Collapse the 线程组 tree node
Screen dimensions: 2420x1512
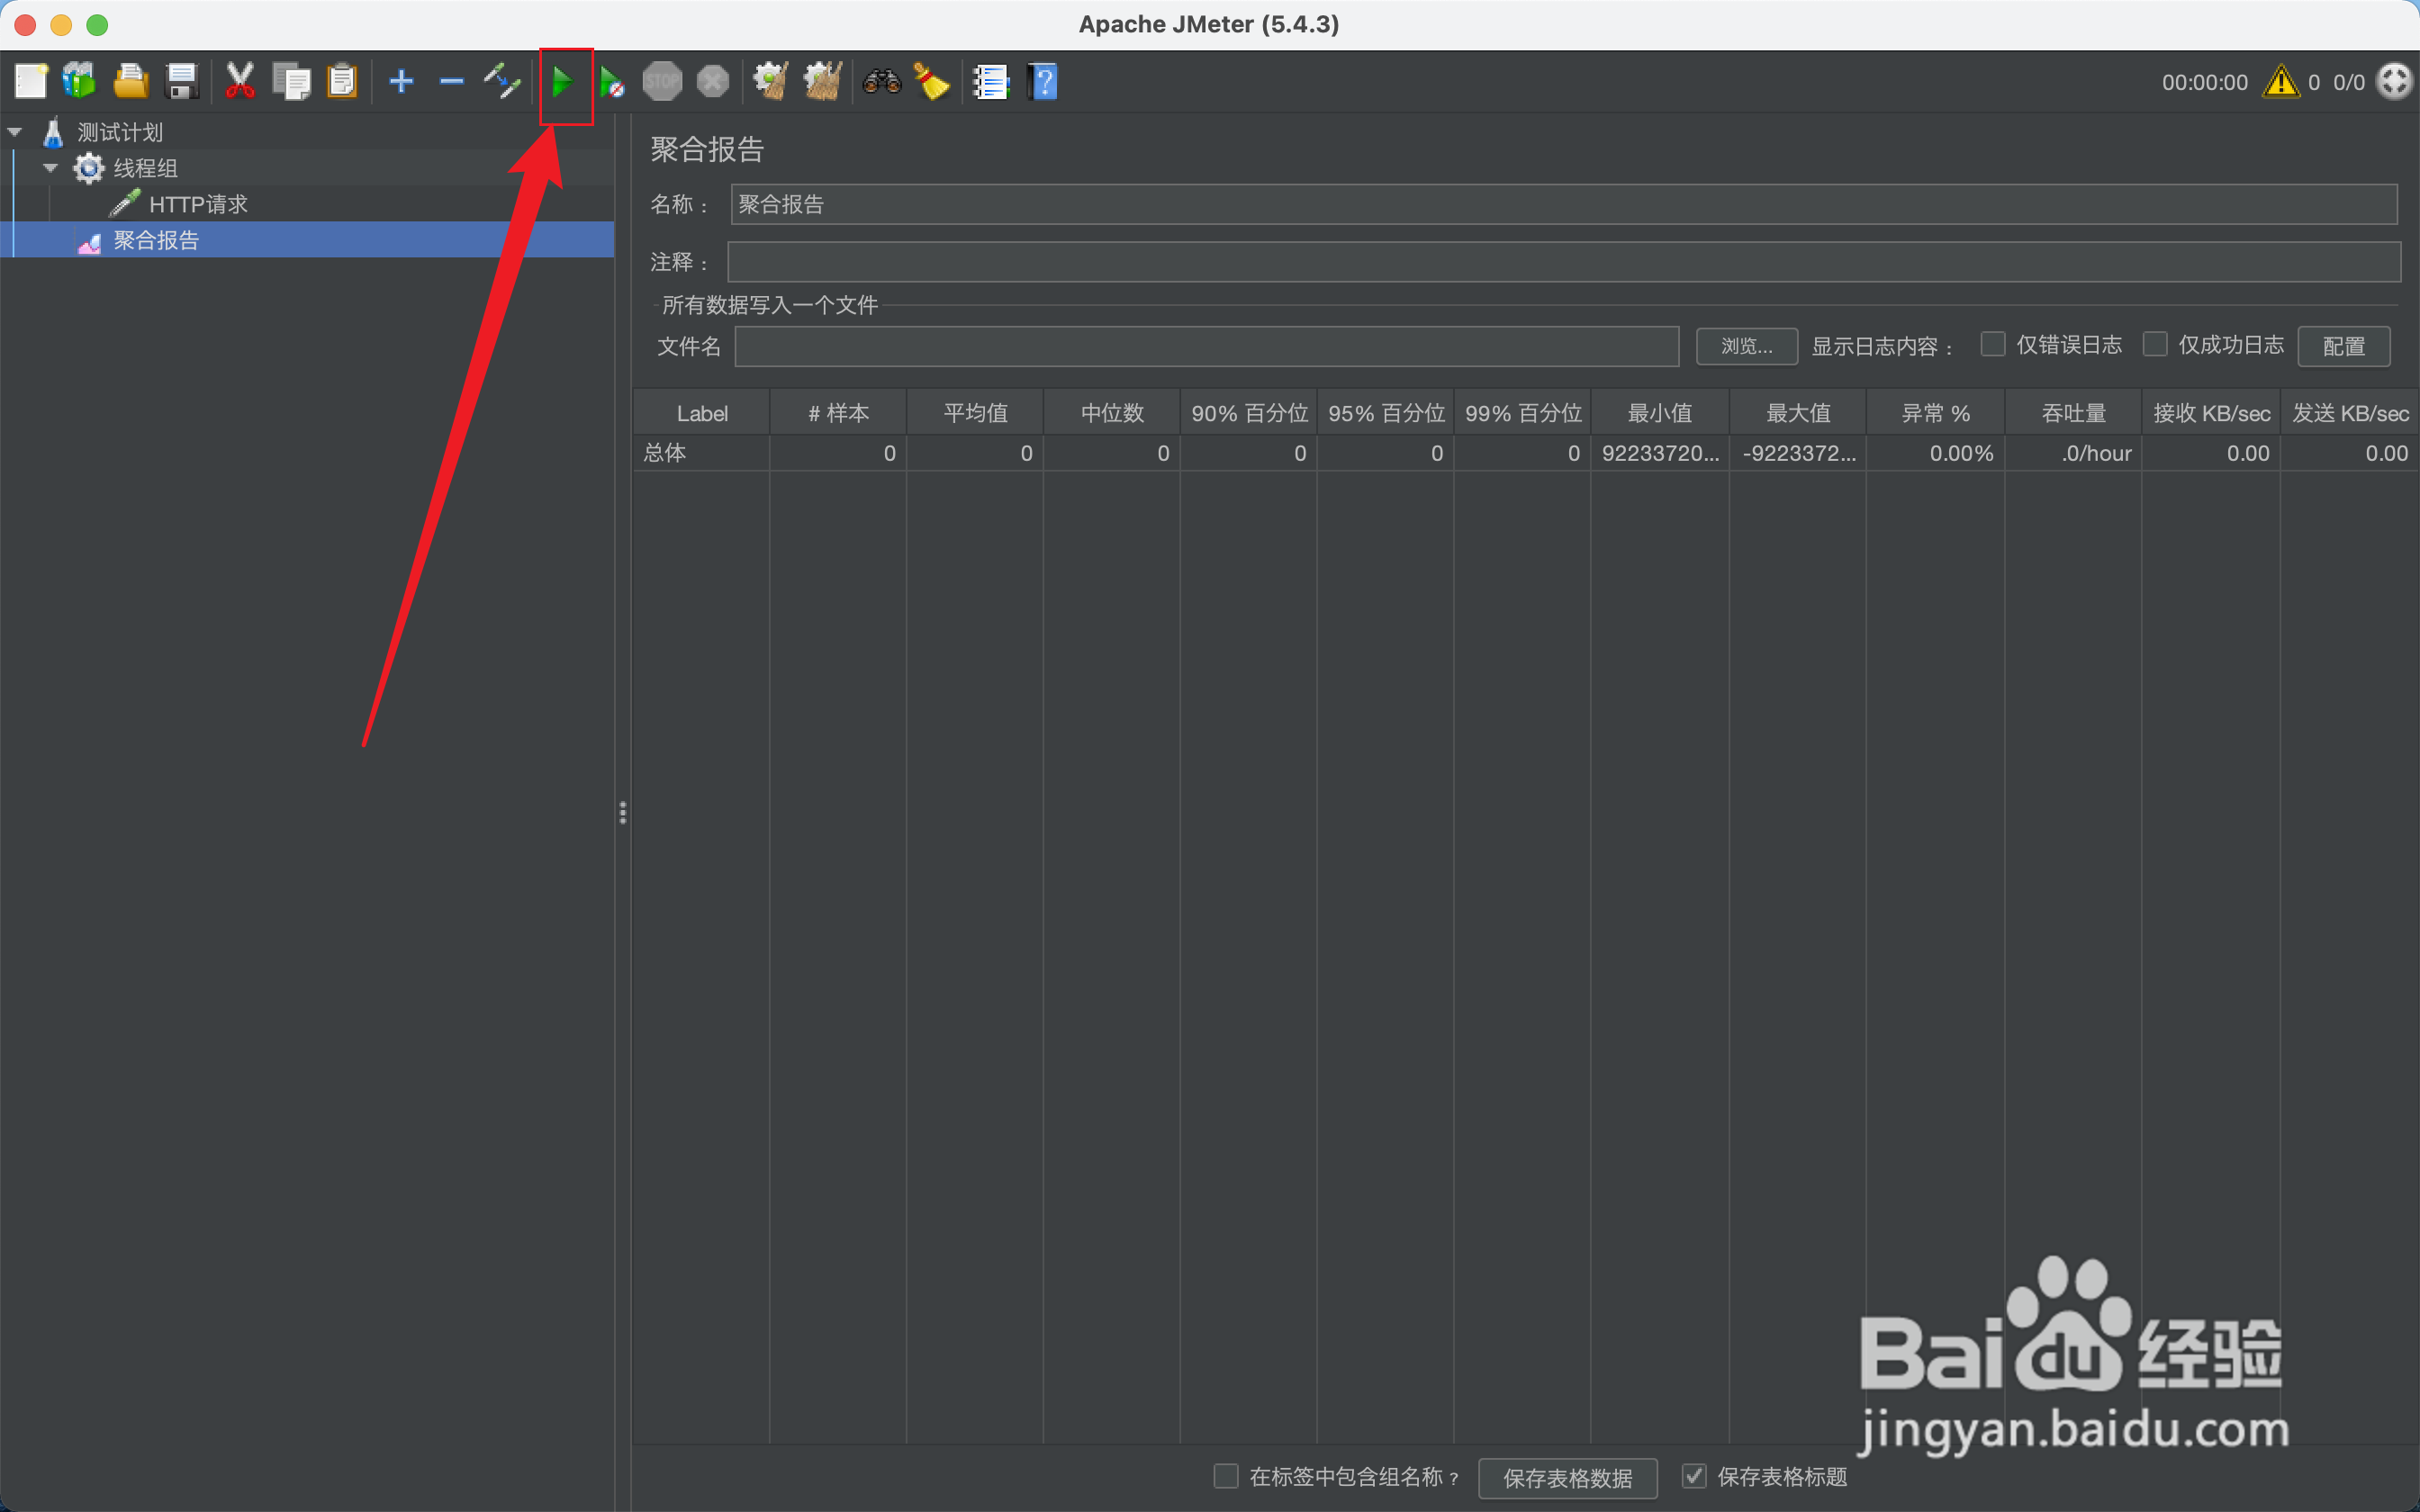click(x=51, y=168)
